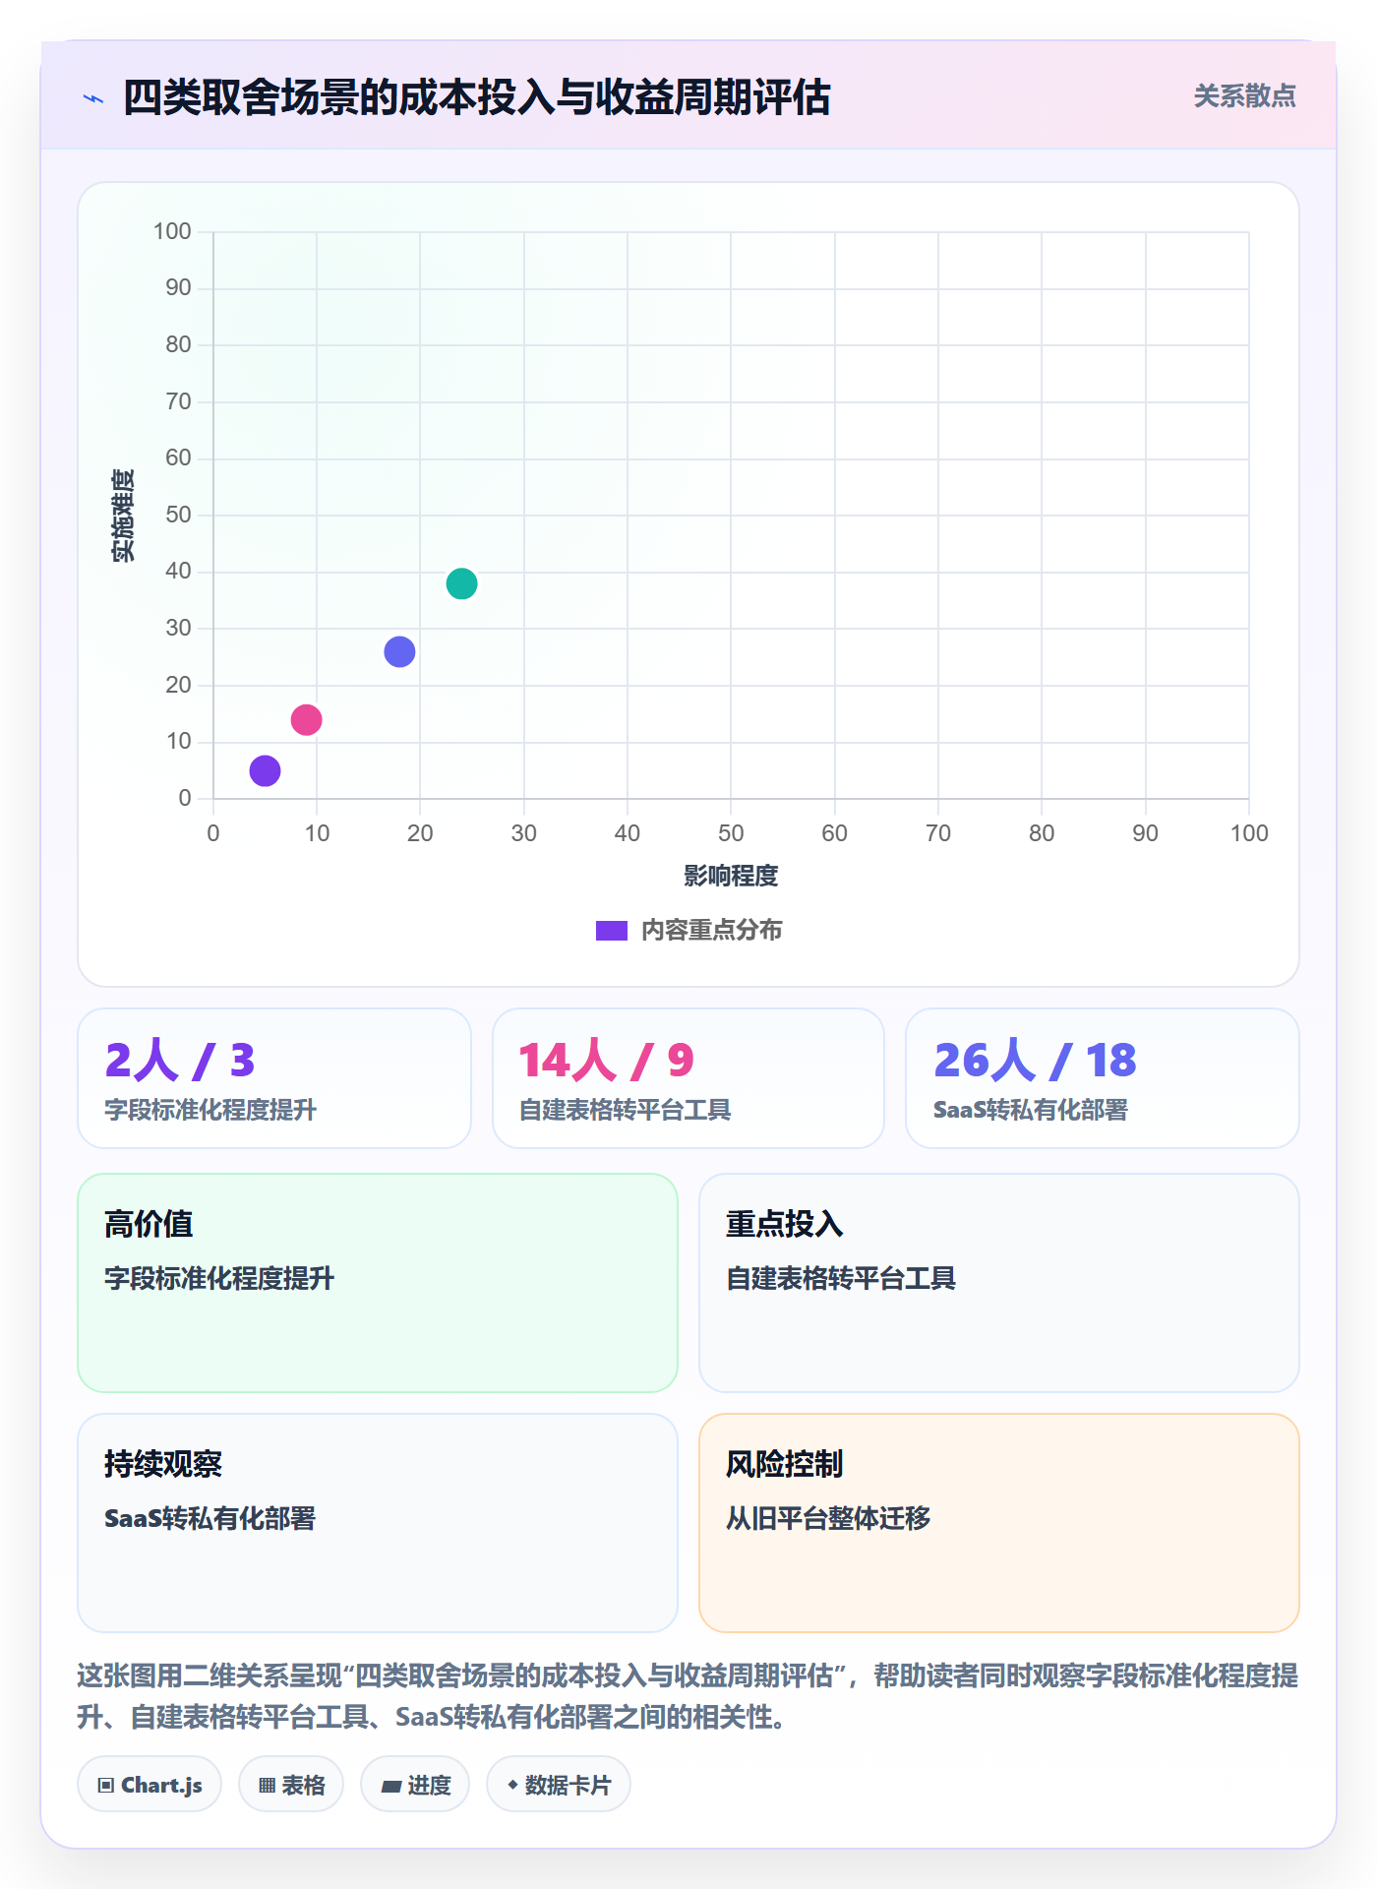Click the 进度 tag chip
The width and height of the screenshot is (1377, 1889).
pyautogui.click(x=415, y=1785)
